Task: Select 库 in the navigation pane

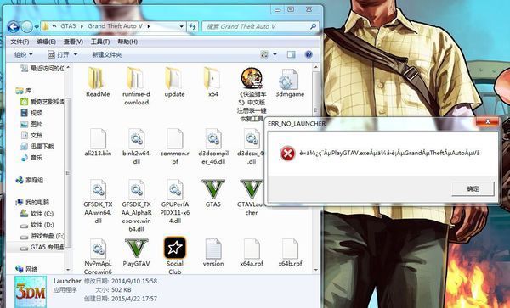Action: click(24, 91)
